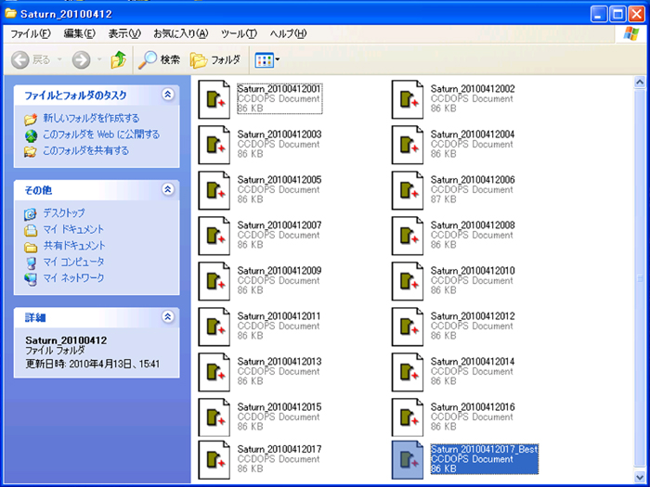
Task: Click the forward navigation arrow
Action: pyautogui.click(x=82, y=60)
